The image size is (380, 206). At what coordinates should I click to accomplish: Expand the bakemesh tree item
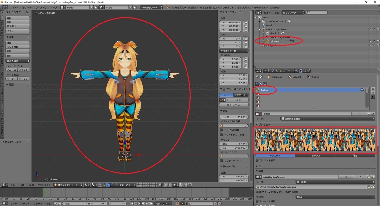click(x=263, y=41)
